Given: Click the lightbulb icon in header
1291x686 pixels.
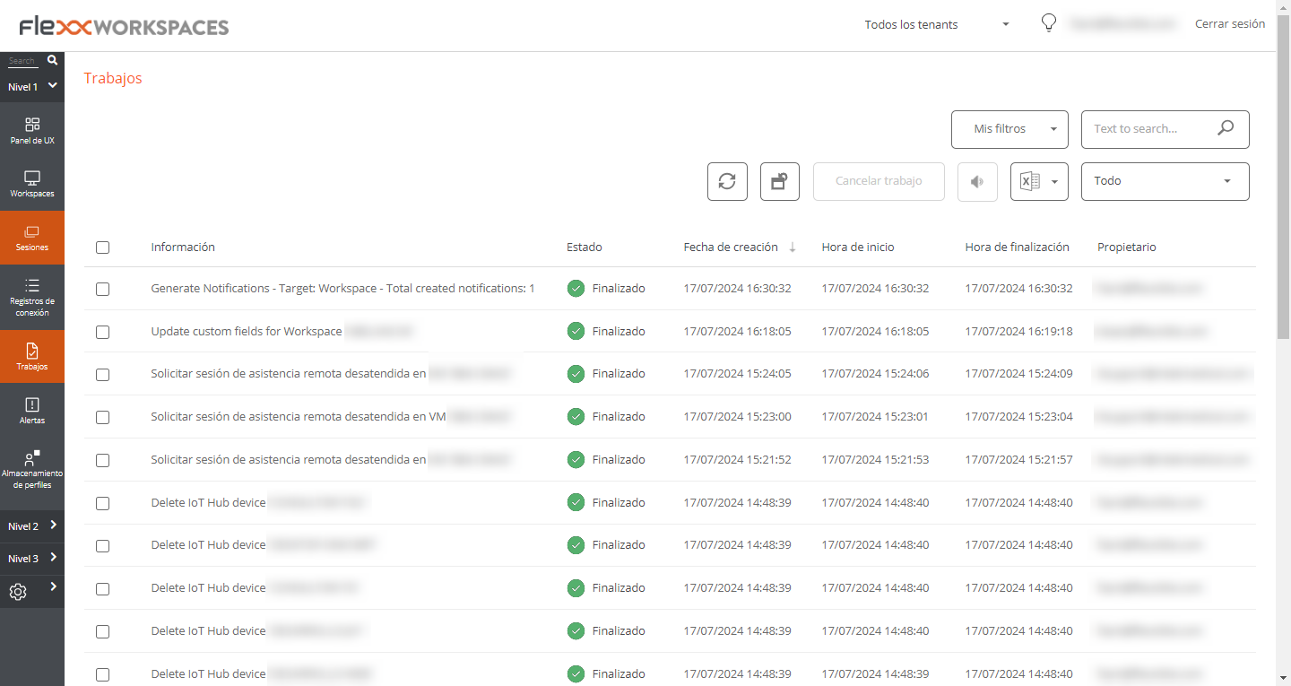Looking at the screenshot, I should pos(1048,23).
